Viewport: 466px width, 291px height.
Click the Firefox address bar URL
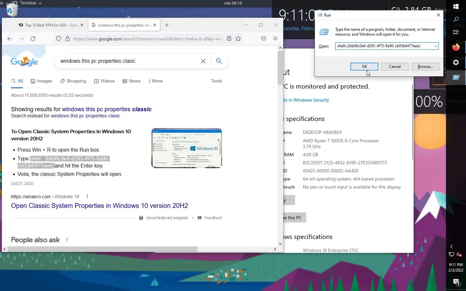click(148, 39)
